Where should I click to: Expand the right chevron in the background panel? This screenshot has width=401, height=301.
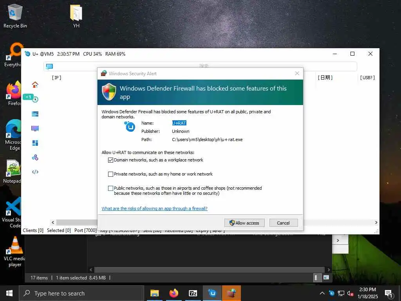pyautogui.click(x=338, y=240)
